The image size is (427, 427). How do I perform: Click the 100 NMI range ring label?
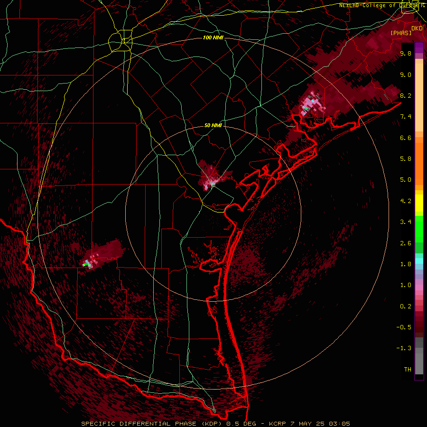213,37
